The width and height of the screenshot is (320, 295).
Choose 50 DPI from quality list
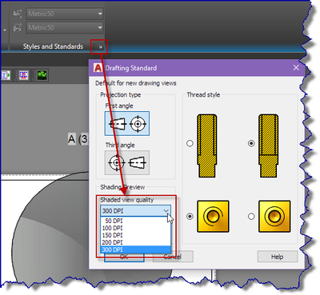point(135,221)
